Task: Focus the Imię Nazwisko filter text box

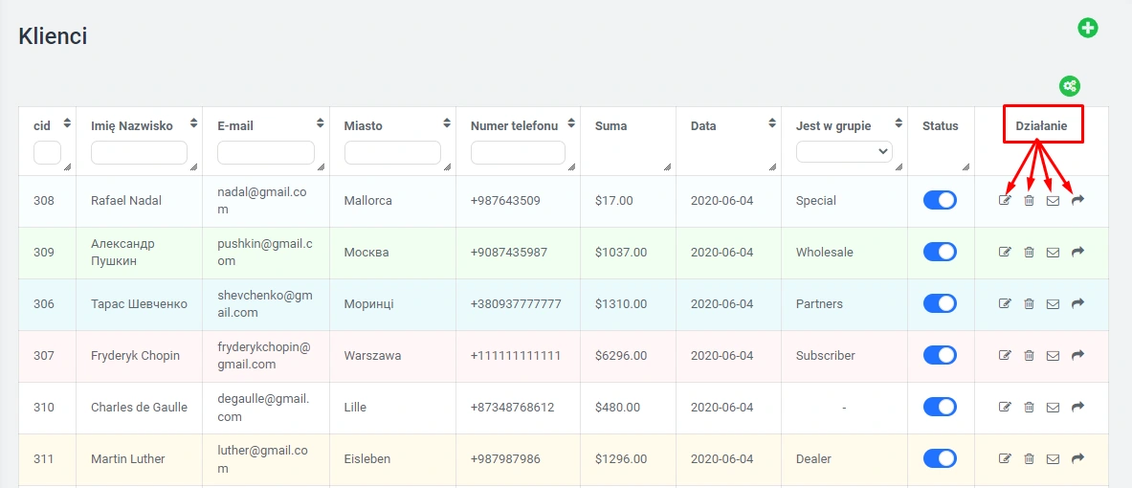Action: coord(139,152)
